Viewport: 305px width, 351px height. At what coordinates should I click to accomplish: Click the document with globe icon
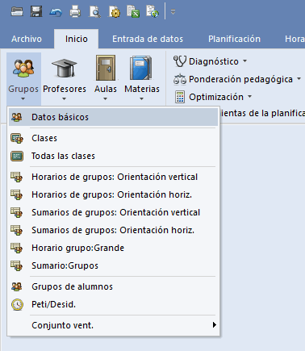pos(152,11)
